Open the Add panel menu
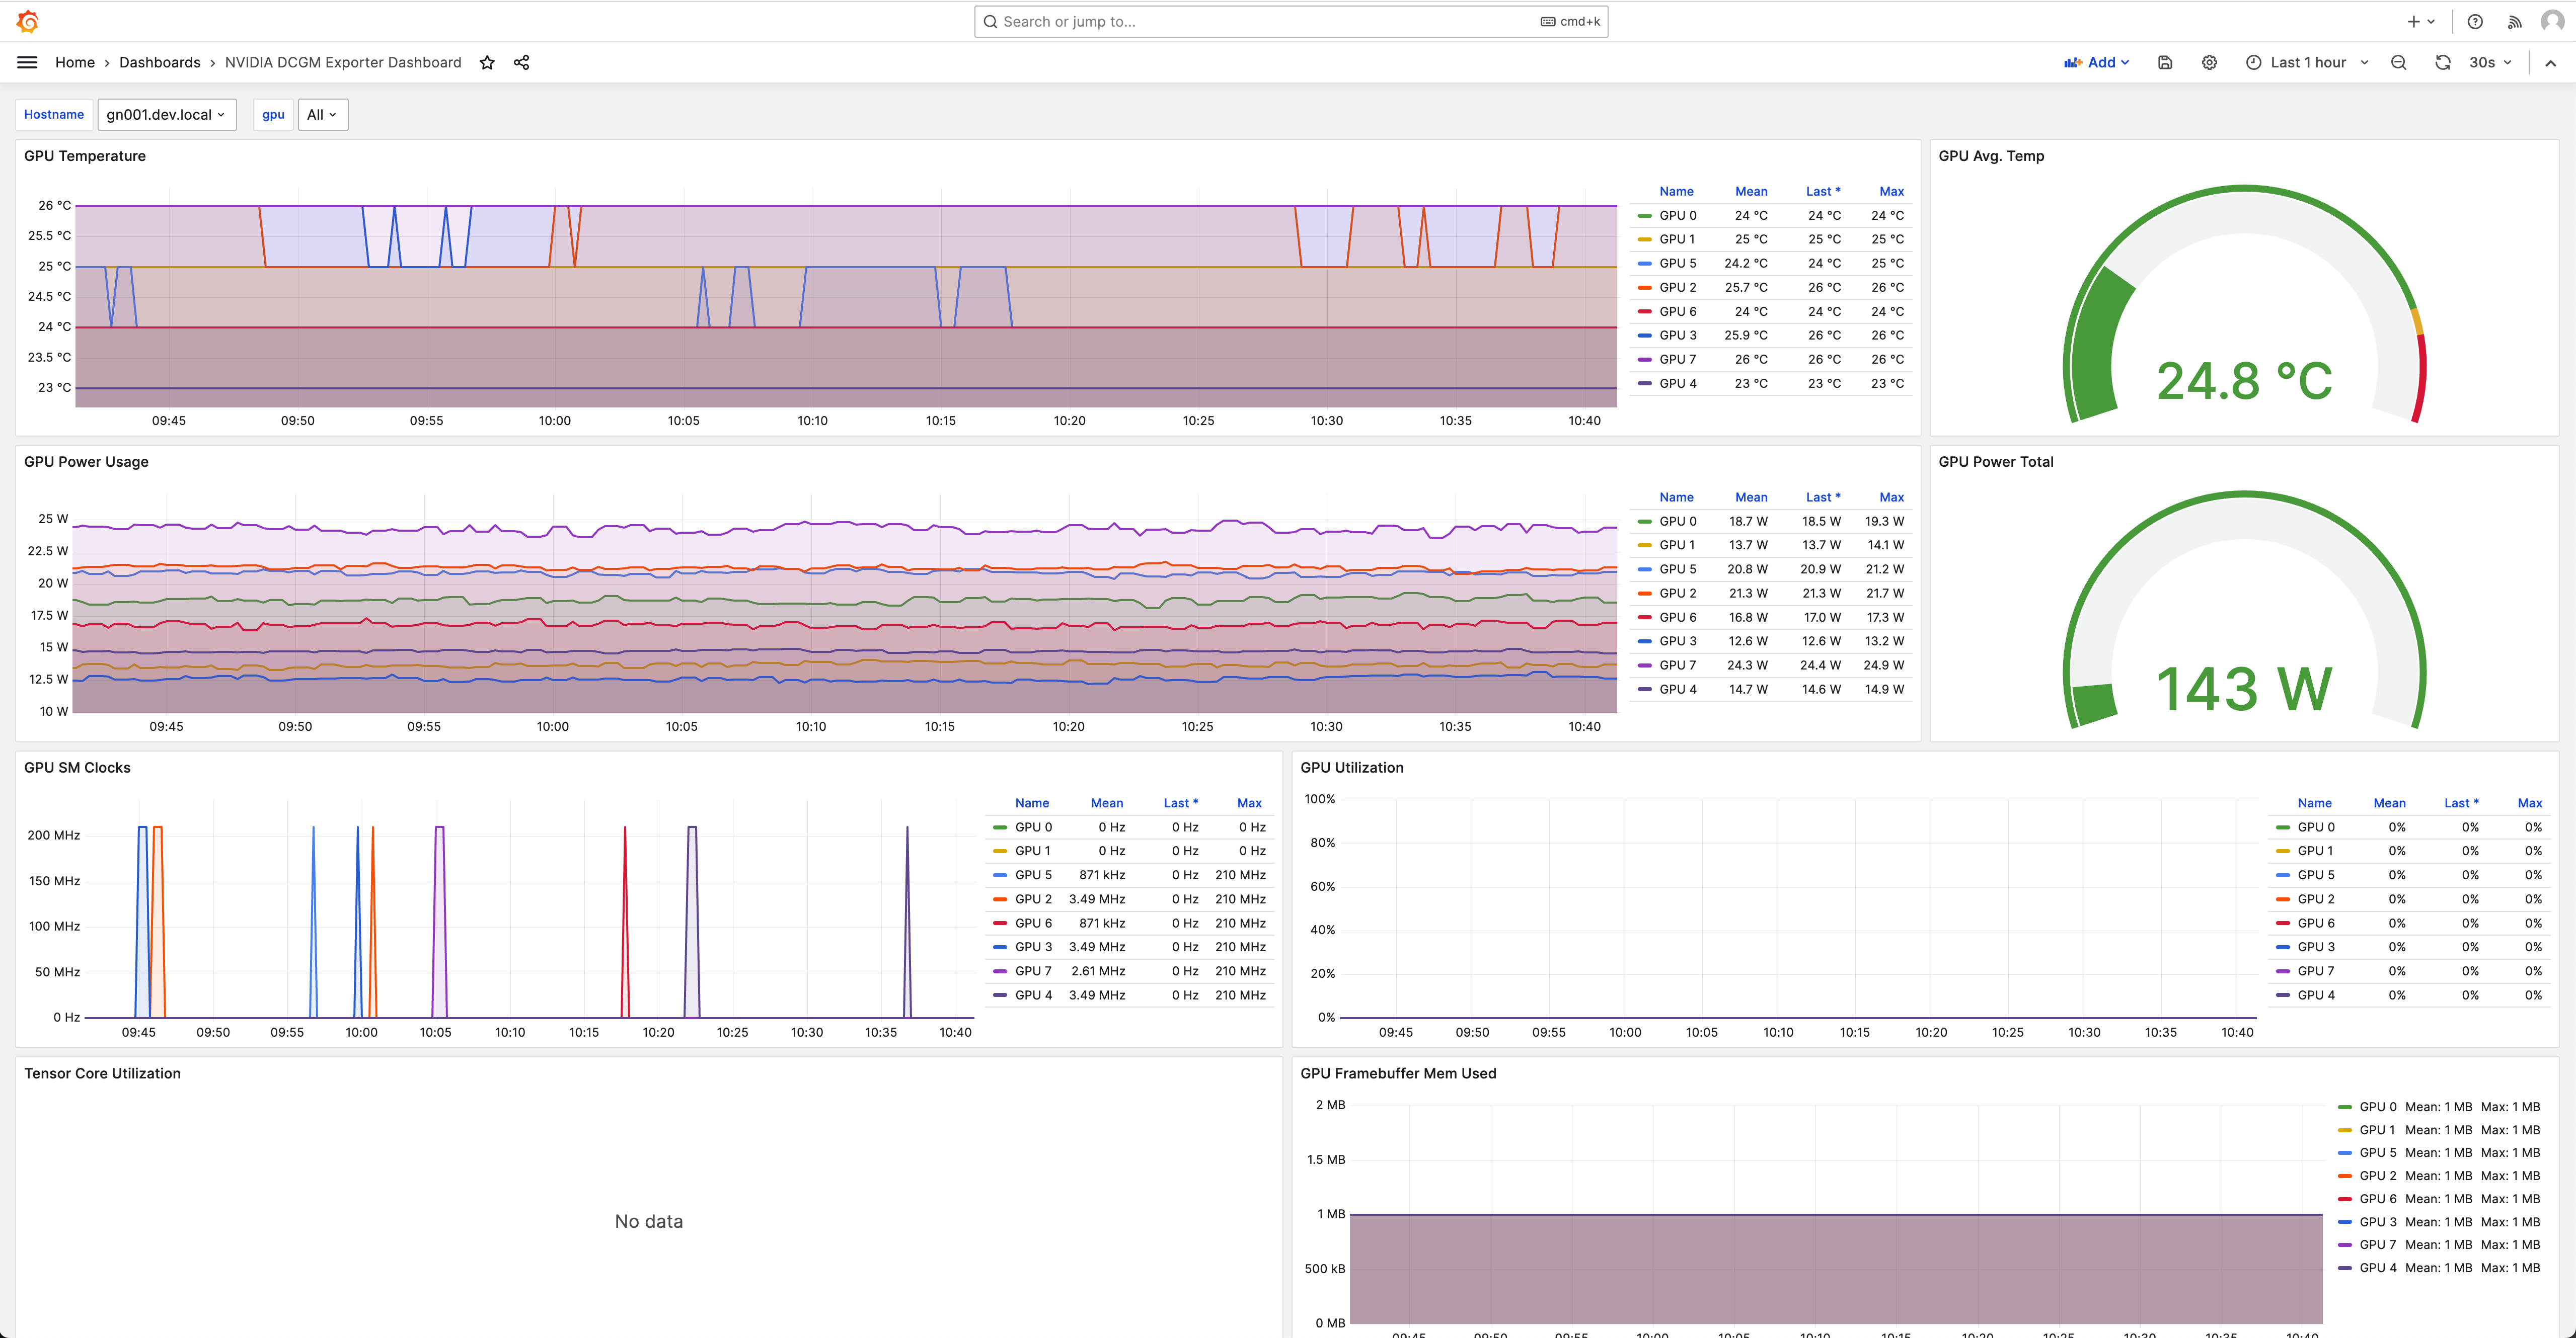 [2097, 62]
